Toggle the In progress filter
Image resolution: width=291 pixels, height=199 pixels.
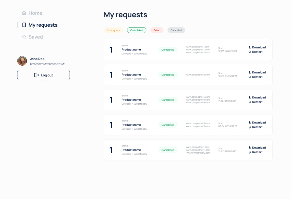pos(113,30)
